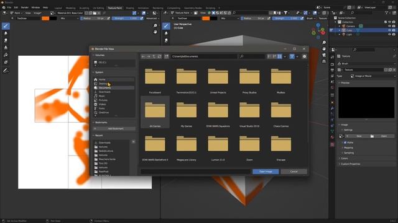
Task: Open file browser settings gear
Action: click(x=304, y=56)
